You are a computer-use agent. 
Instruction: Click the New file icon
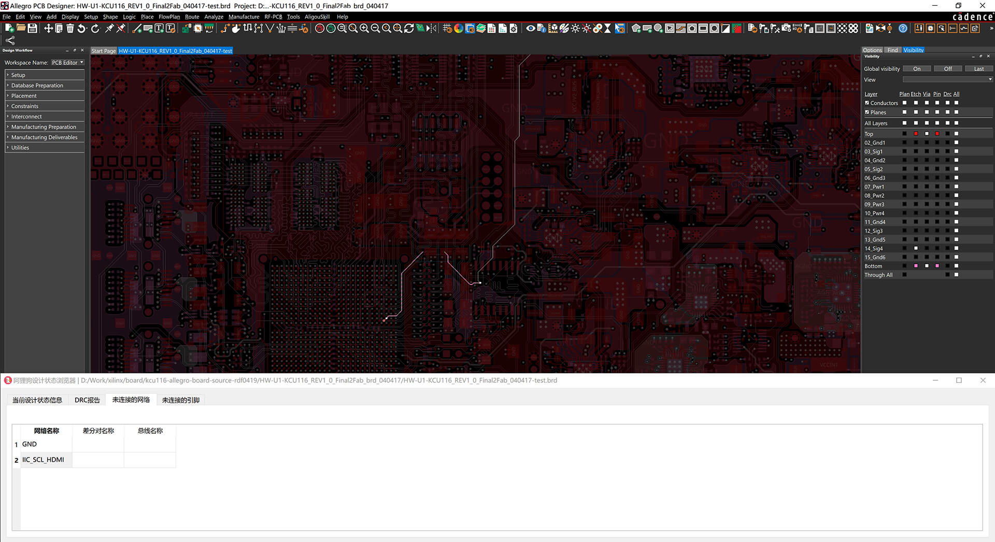pos(9,28)
